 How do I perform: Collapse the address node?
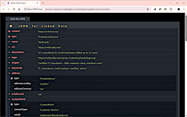pyautogui.click(x=9, y=73)
